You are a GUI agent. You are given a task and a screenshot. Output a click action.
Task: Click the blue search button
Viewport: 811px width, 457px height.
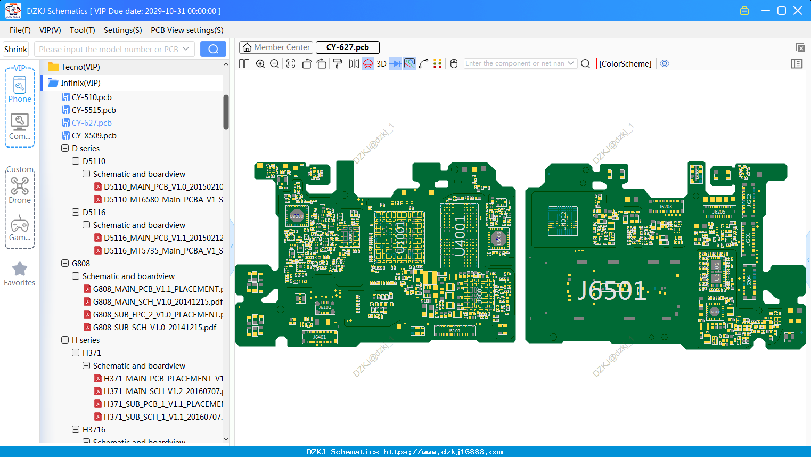pyautogui.click(x=213, y=49)
